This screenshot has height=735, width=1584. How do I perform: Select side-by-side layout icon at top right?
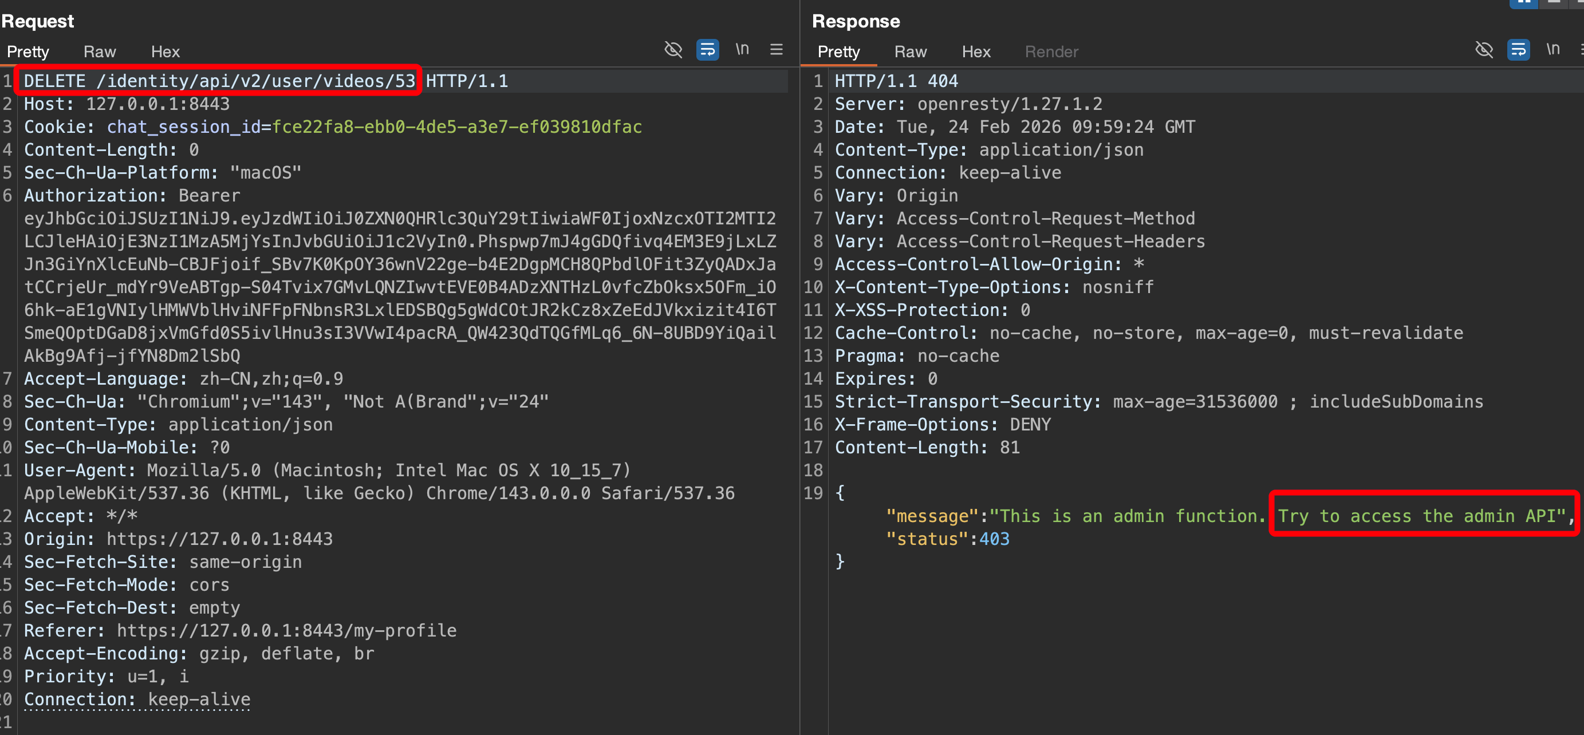pos(1523,3)
